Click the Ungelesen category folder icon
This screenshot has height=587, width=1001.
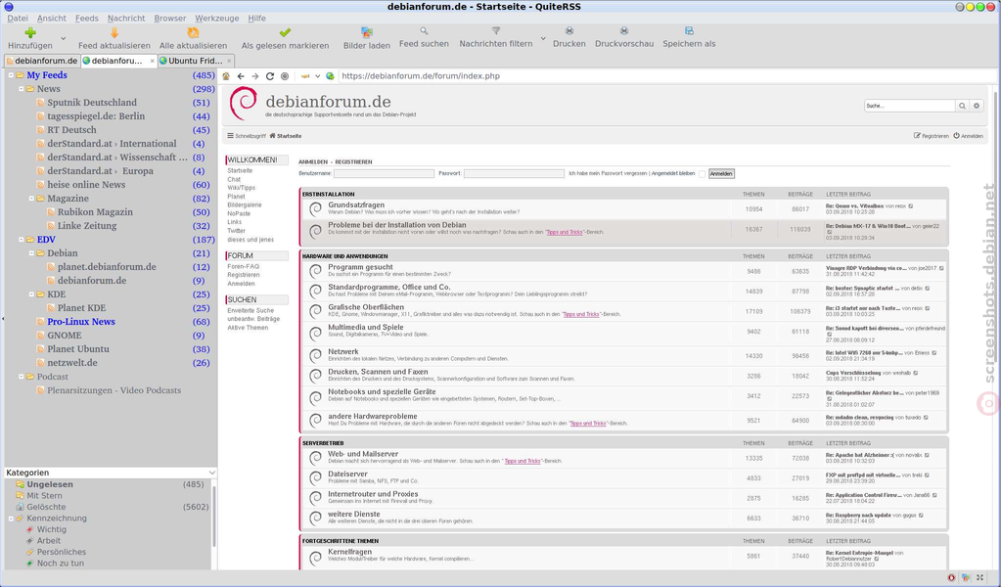tap(20, 484)
